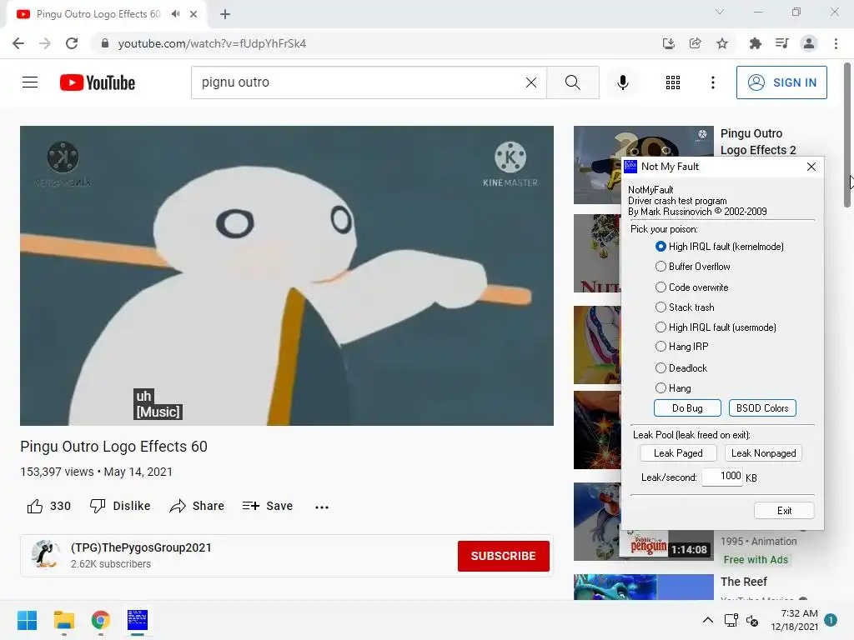The image size is (854, 640).
Task: Clear the YouTube search text
Action: point(531,82)
